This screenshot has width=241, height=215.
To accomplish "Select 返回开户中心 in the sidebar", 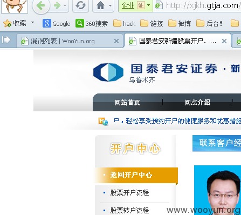I will (136, 175).
